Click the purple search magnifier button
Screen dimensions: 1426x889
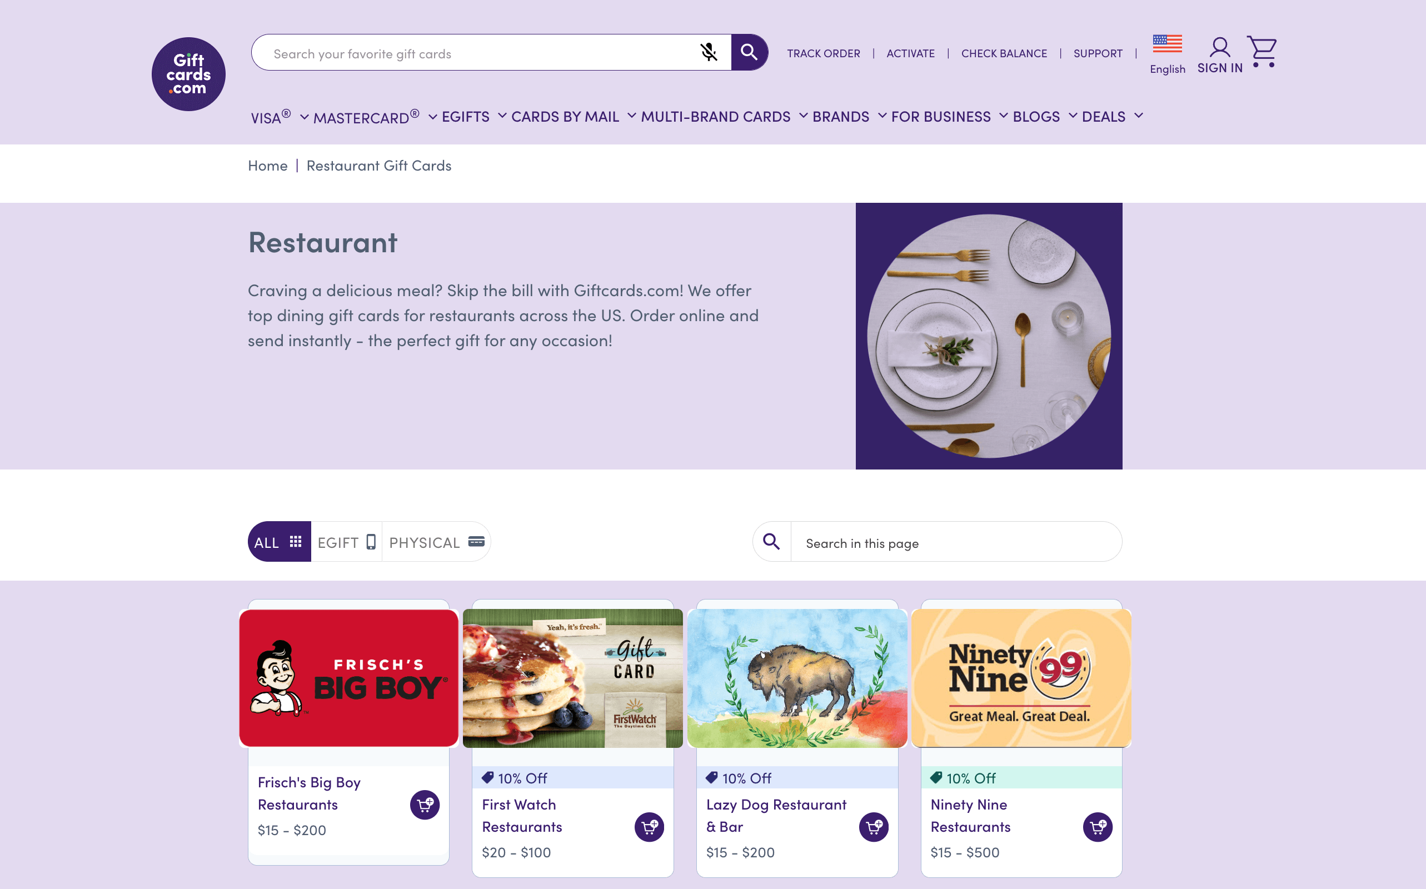[x=749, y=52]
